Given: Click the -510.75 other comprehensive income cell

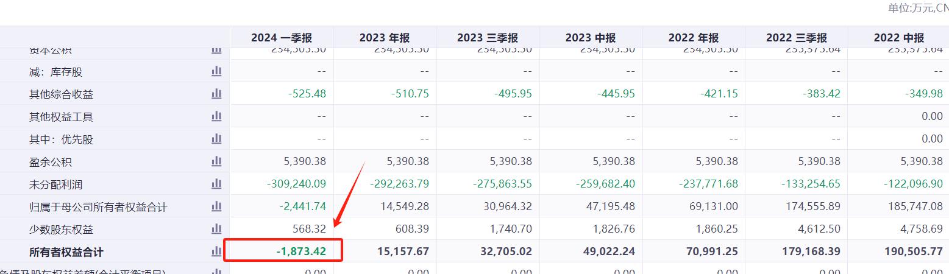Looking at the screenshot, I should coord(410,94).
